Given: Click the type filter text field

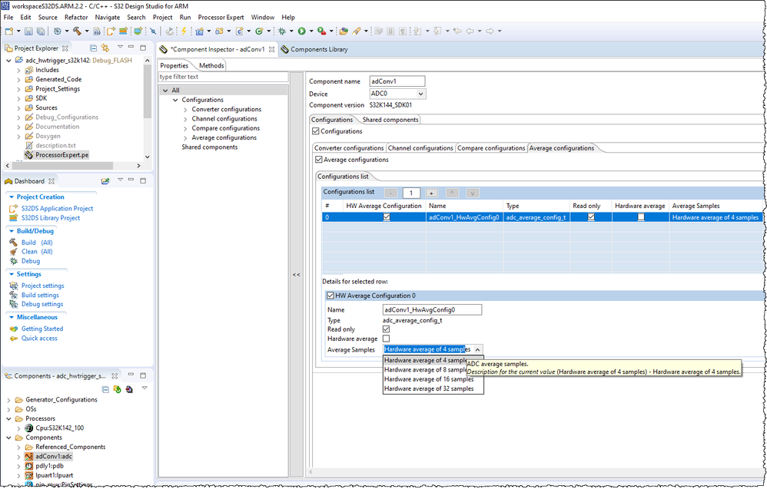Looking at the screenshot, I should coord(223,77).
